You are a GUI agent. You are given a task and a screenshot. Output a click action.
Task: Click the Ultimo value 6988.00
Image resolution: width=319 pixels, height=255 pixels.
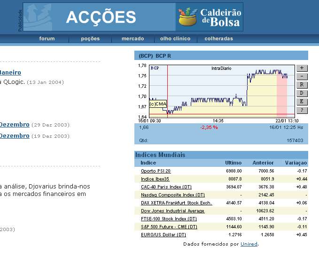point(234,171)
